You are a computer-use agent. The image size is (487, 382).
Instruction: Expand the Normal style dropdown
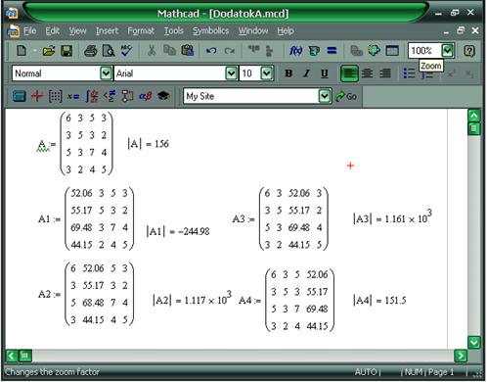point(106,73)
